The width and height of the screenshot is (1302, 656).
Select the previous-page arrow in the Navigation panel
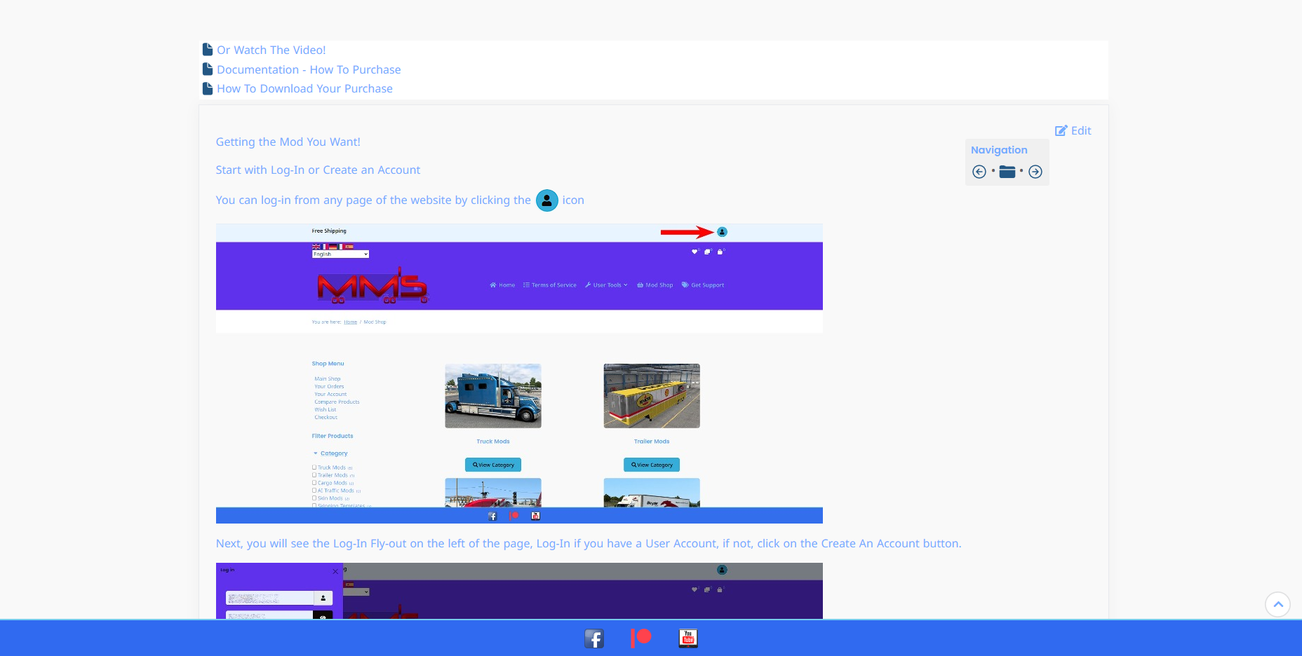pyautogui.click(x=979, y=171)
